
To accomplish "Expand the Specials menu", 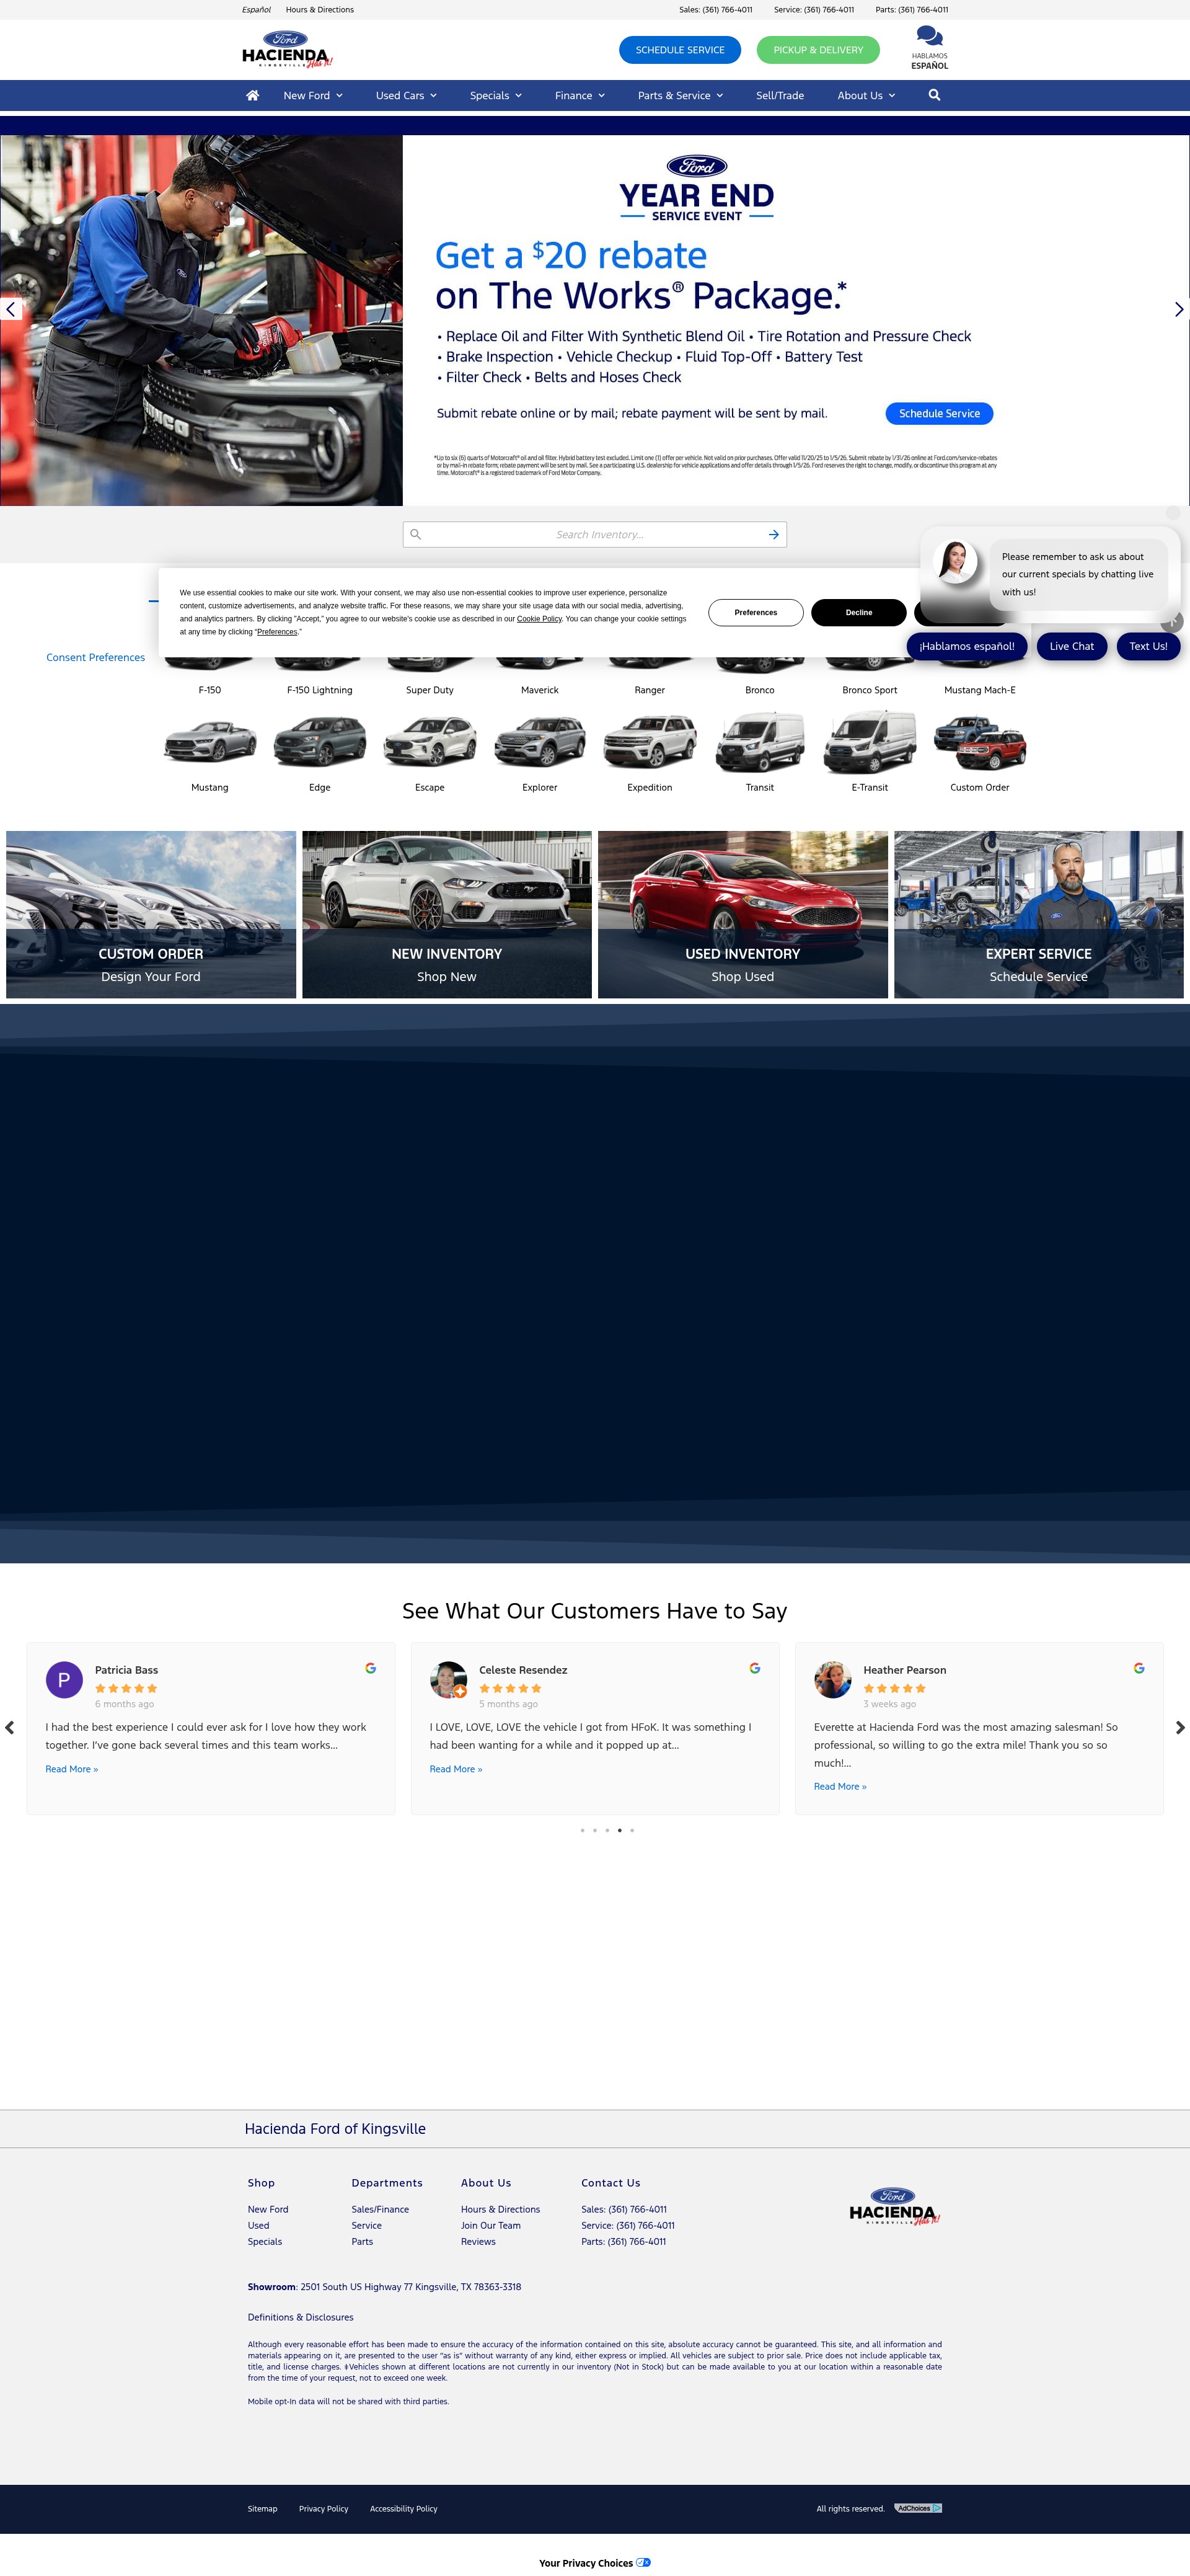I will (496, 96).
